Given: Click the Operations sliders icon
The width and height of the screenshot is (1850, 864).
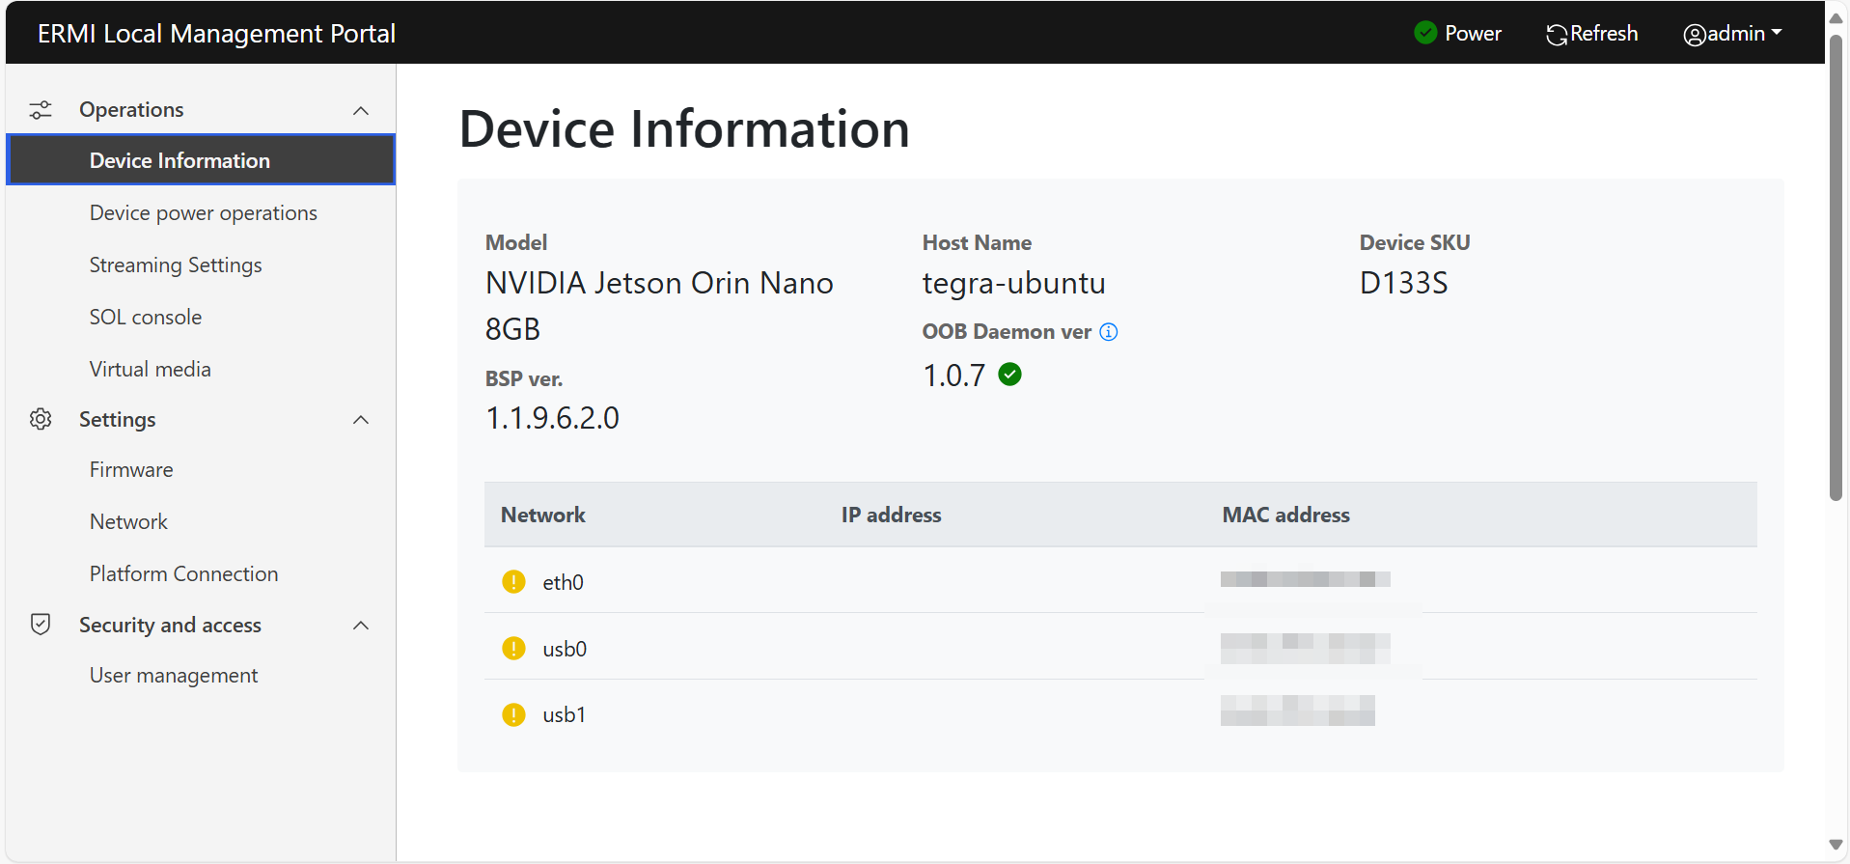Looking at the screenshot, I should [41, 110].
